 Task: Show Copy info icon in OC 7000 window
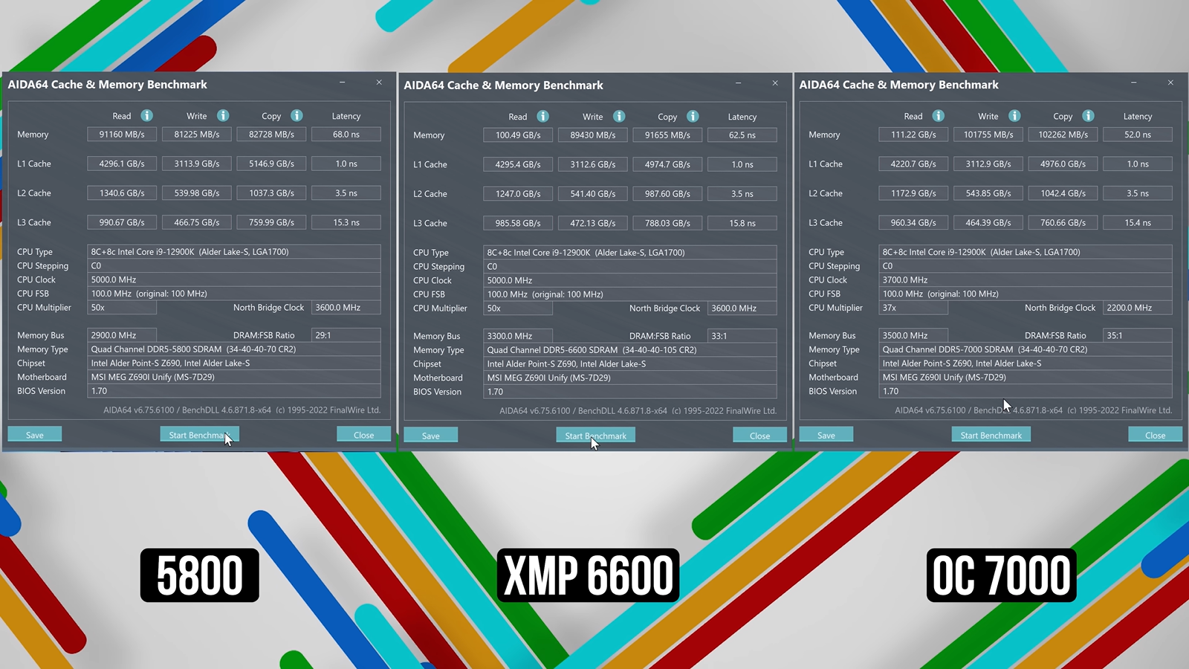point(1088,115)
